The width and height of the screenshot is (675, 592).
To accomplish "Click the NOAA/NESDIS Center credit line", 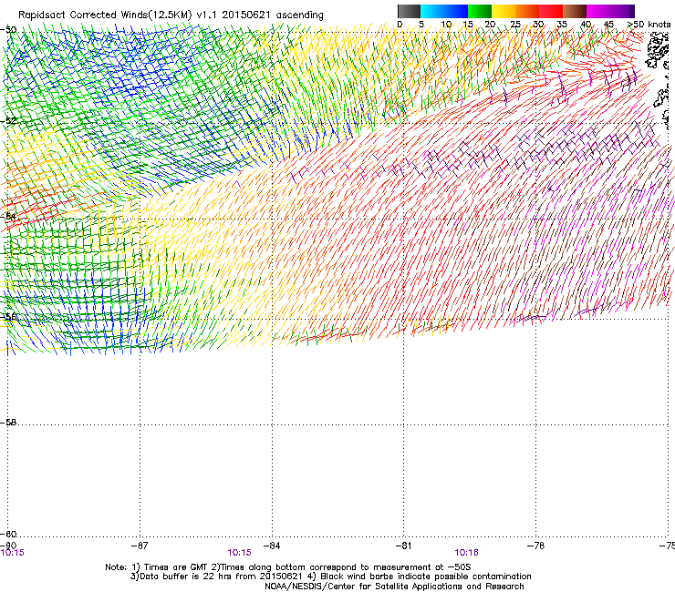I will click(394, 587).
